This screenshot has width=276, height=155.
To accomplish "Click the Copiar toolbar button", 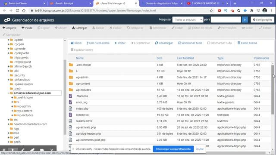I will pyautogui.click(x=43, y=28).
